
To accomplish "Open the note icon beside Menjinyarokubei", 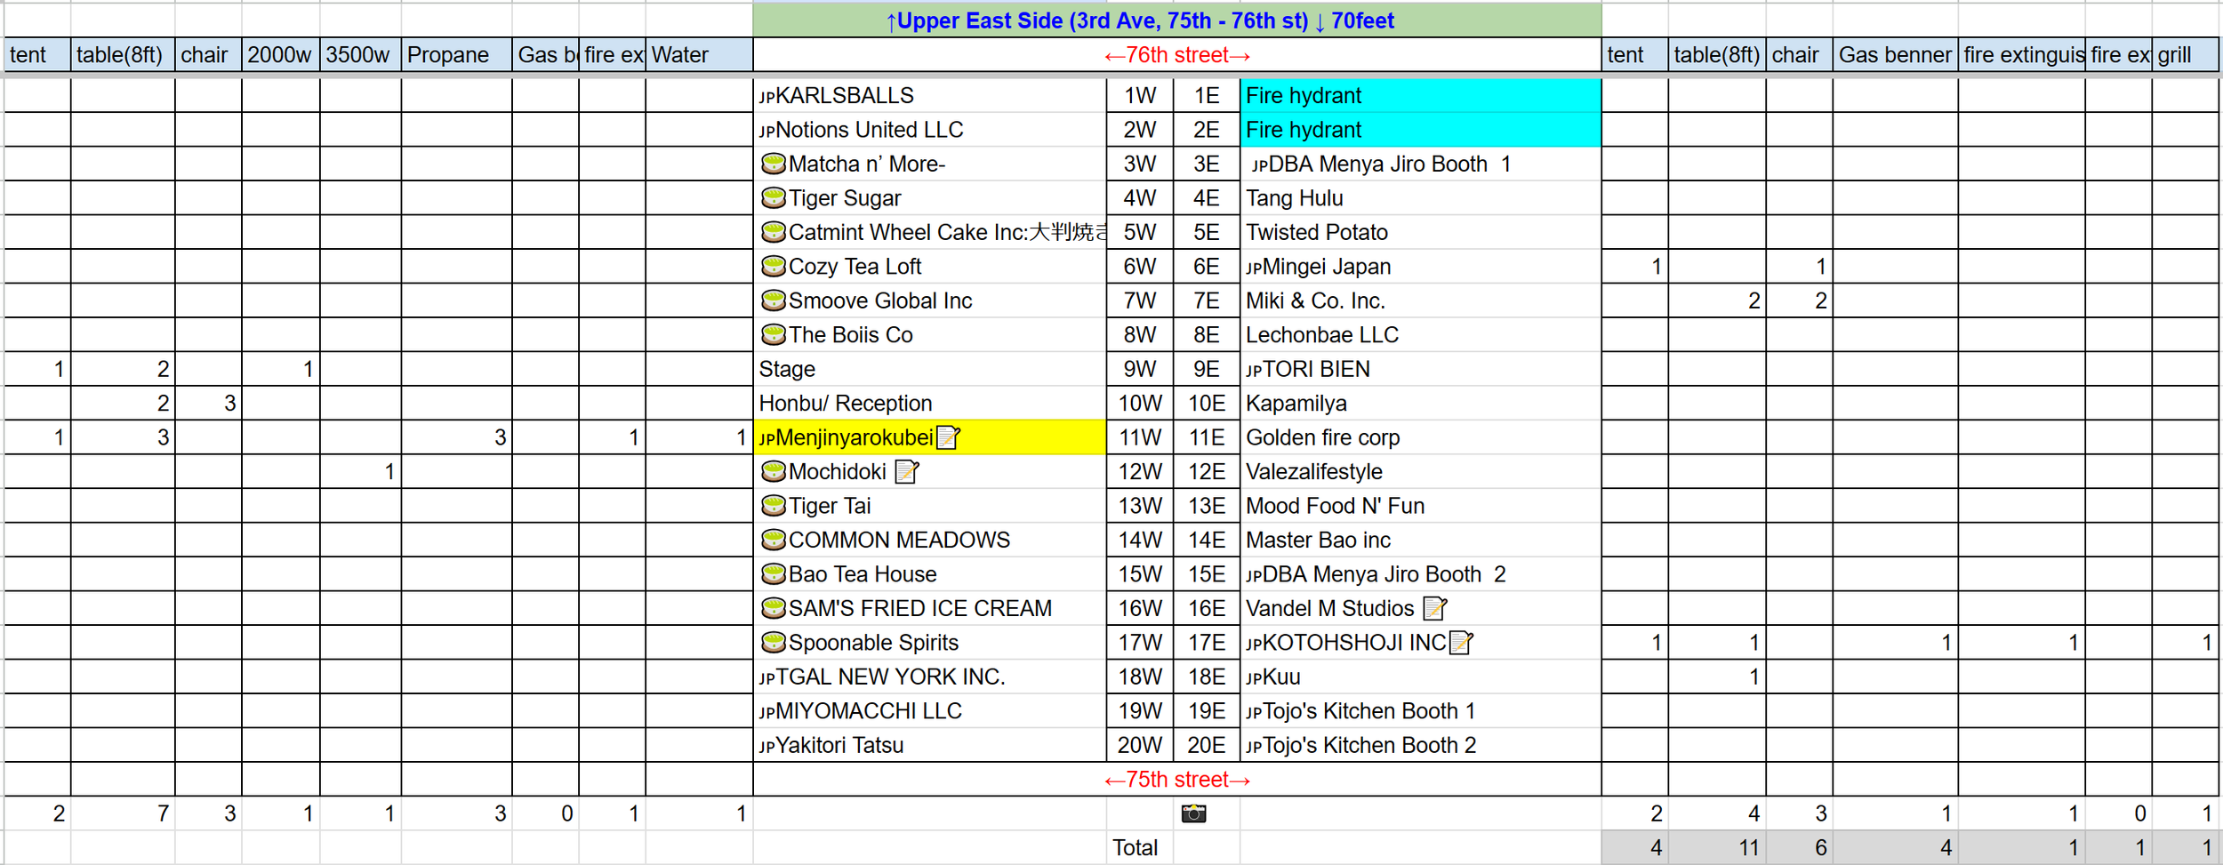I will point(949,437).
